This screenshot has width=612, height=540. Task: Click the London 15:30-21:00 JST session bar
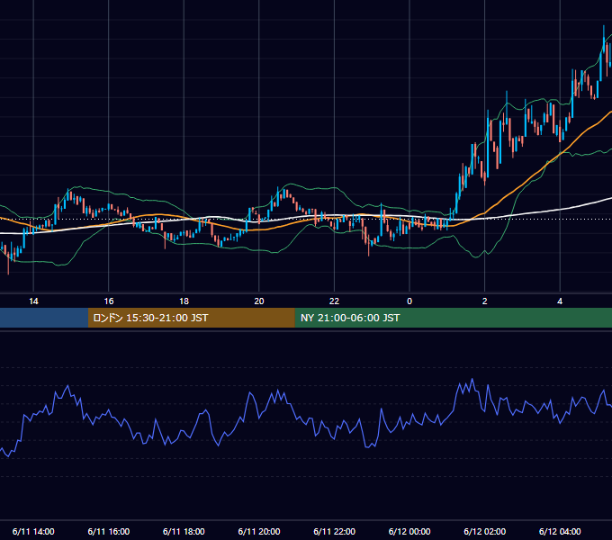tap(191, 318)
